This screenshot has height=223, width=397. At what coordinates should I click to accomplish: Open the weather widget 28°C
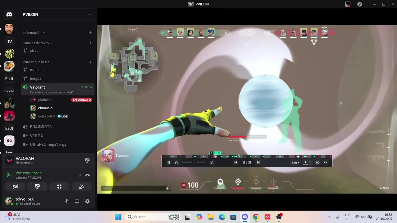[x=18, y=216]
